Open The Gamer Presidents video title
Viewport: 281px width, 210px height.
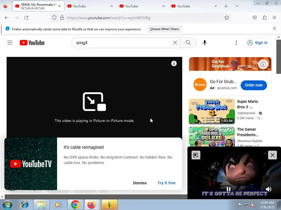tap(248, 132)
